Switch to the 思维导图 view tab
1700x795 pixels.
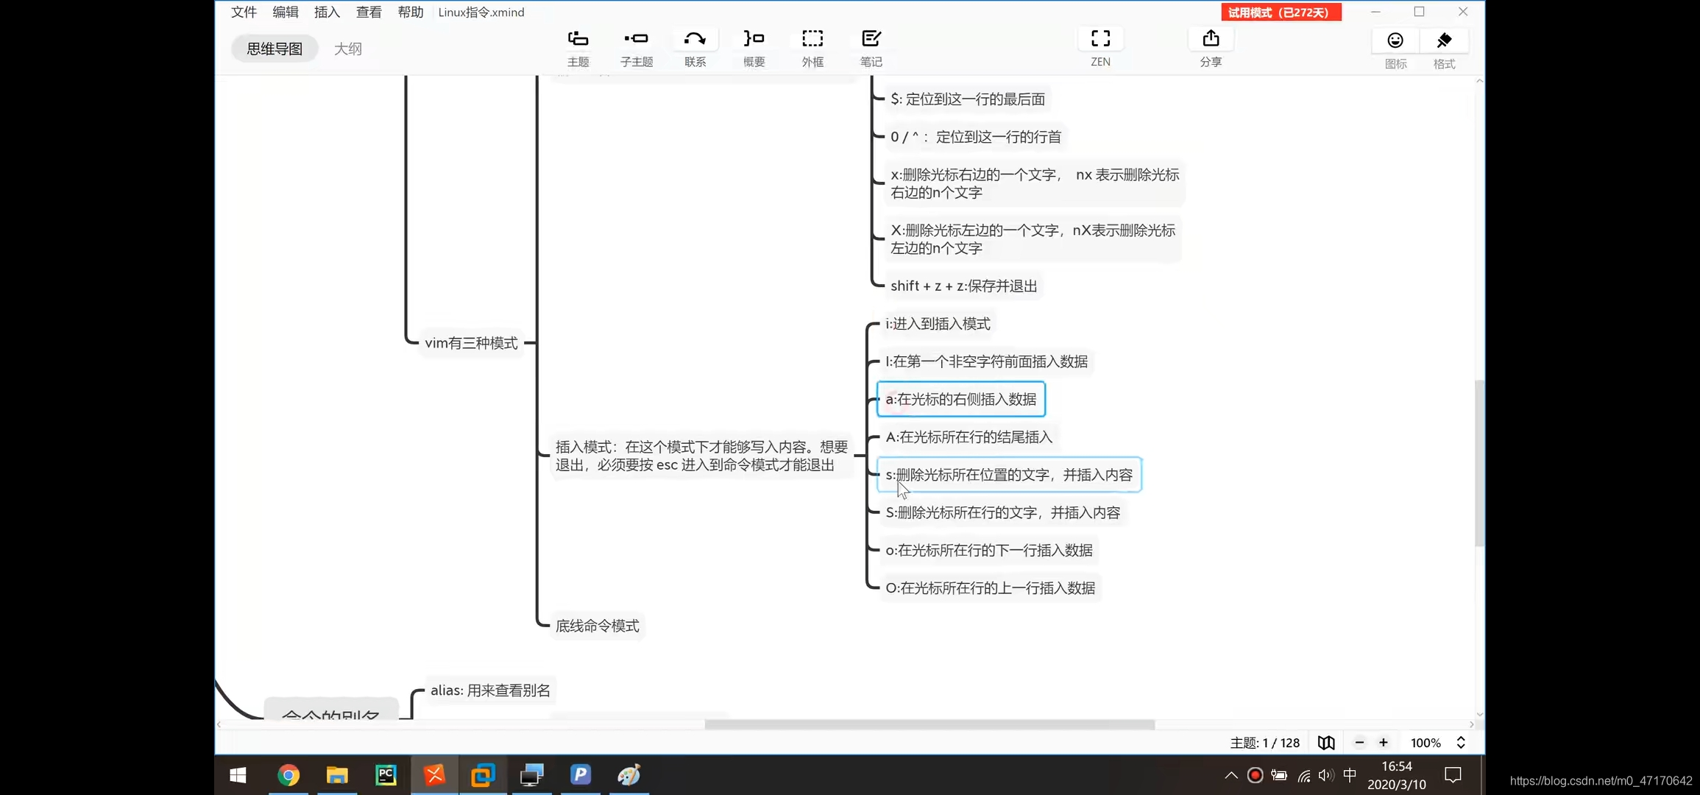pos(275,49)
